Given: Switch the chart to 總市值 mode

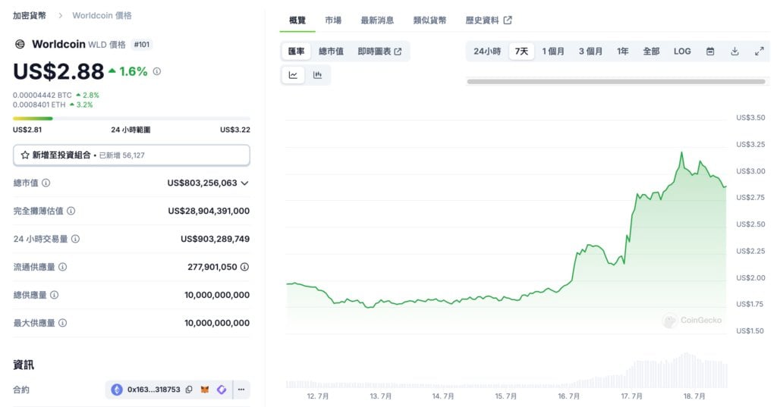Looking at the screenshot, I should (x=331, y=52).
